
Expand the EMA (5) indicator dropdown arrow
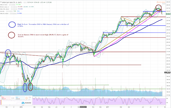click(8, 5)
